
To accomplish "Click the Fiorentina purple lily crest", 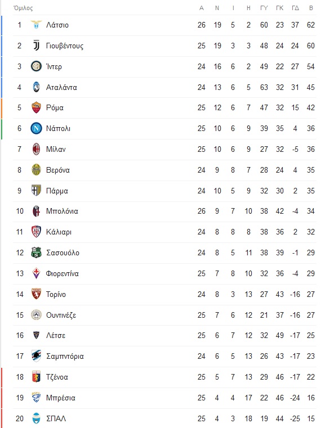I will pos(36,273).
